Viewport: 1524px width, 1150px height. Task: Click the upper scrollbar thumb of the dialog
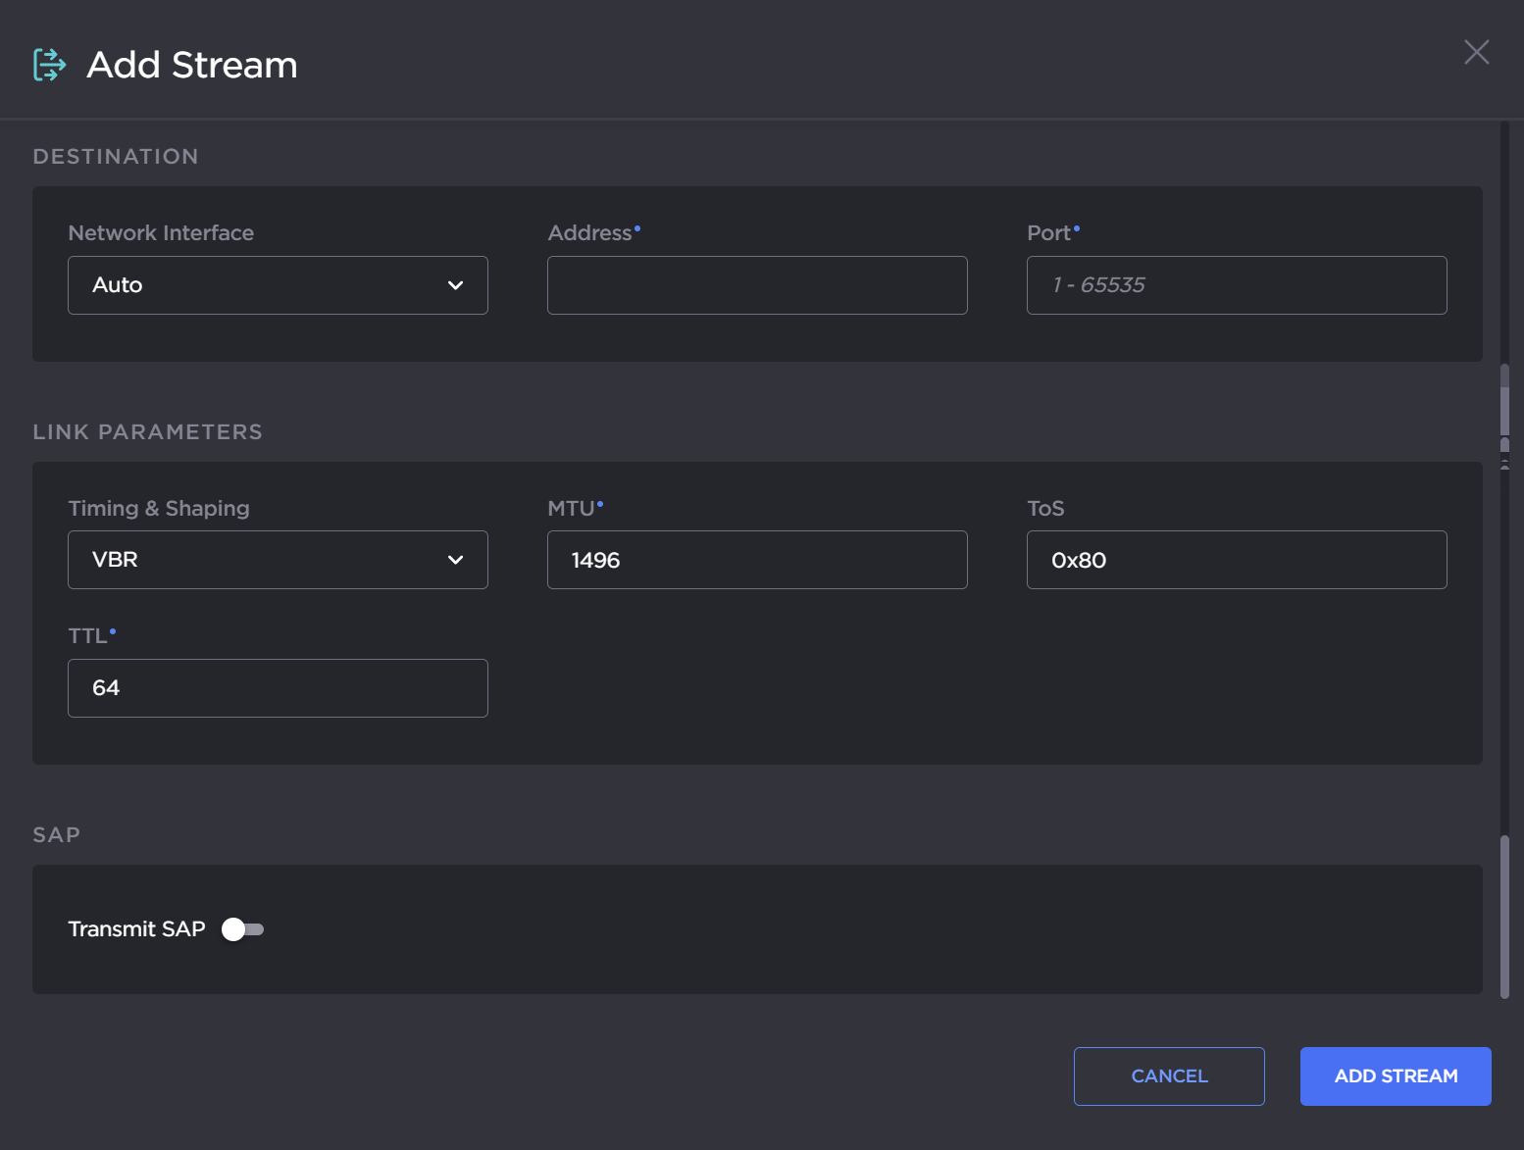[x=1504, y=400]
